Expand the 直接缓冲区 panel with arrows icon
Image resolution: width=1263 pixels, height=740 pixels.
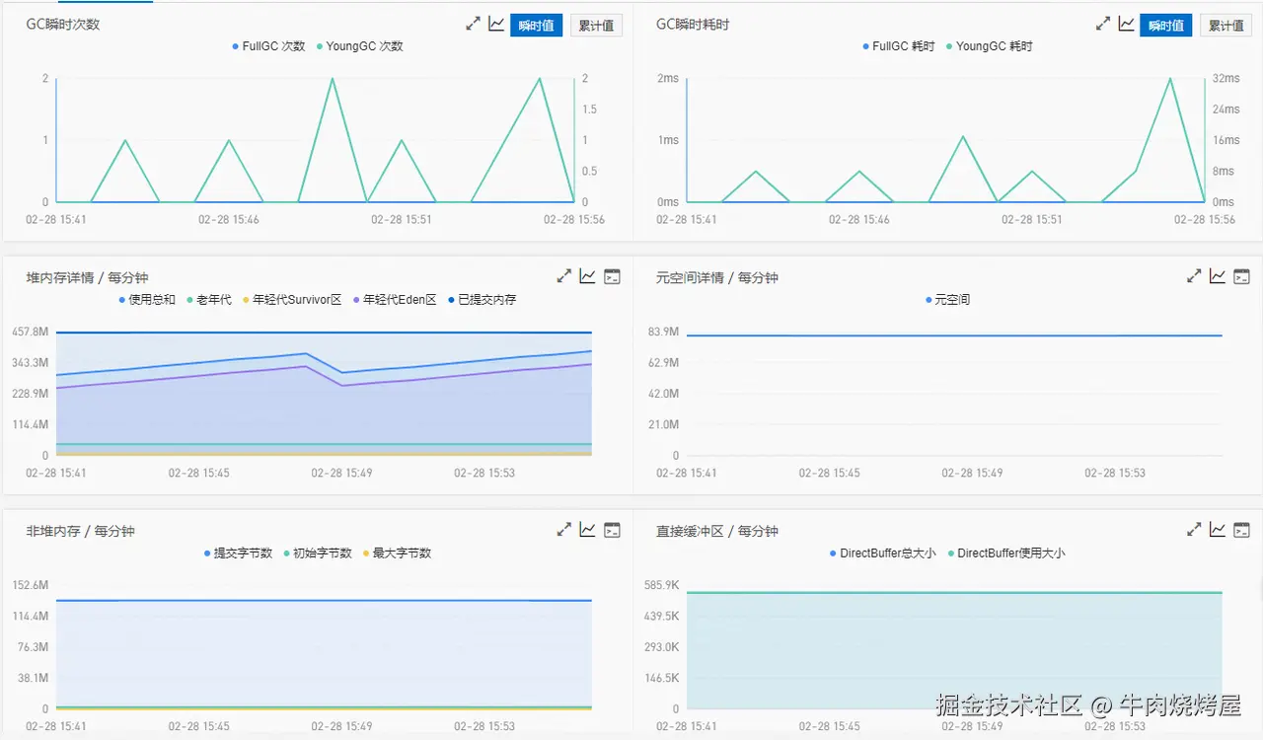click(x=1194, y=530)
